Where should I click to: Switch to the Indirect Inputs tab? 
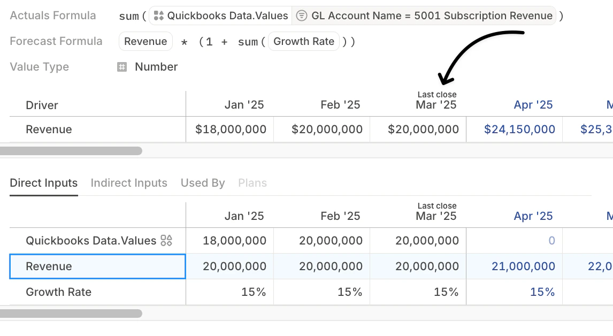tap(129, 183)
